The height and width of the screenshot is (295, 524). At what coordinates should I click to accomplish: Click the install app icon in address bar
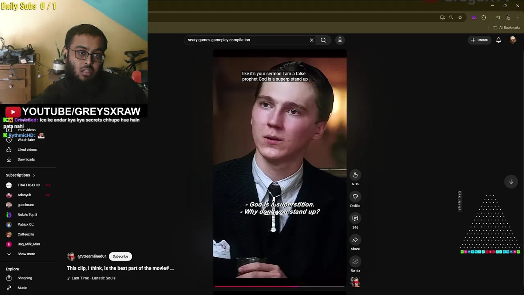pos(443,18)
